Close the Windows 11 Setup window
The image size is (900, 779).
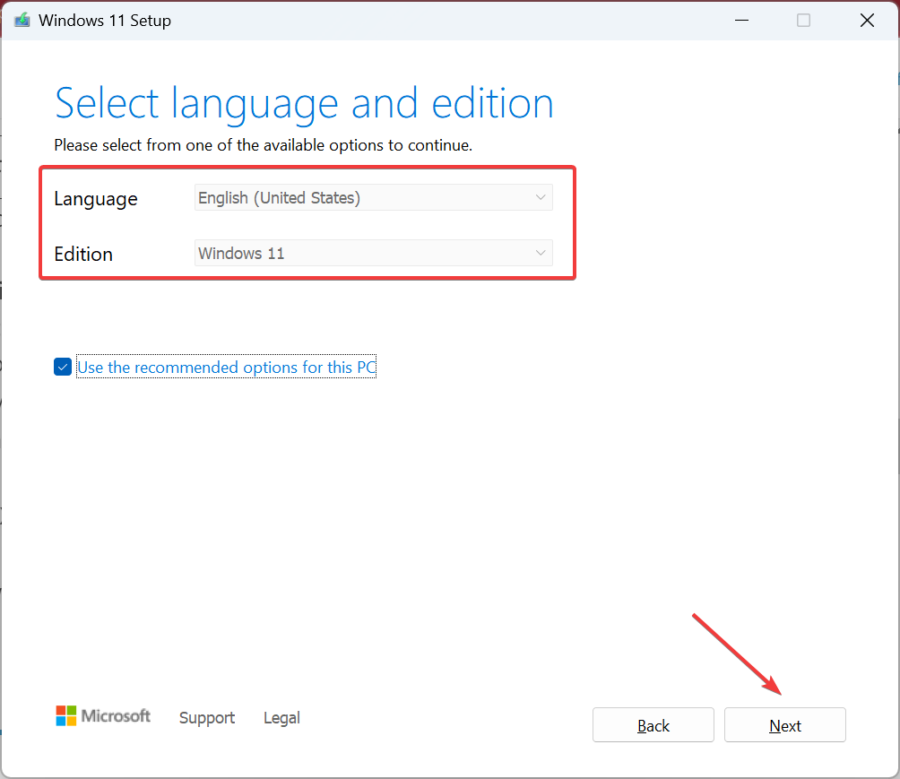[867, 20]
